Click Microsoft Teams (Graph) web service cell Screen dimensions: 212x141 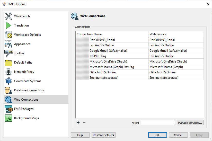(x=176, y=67)
